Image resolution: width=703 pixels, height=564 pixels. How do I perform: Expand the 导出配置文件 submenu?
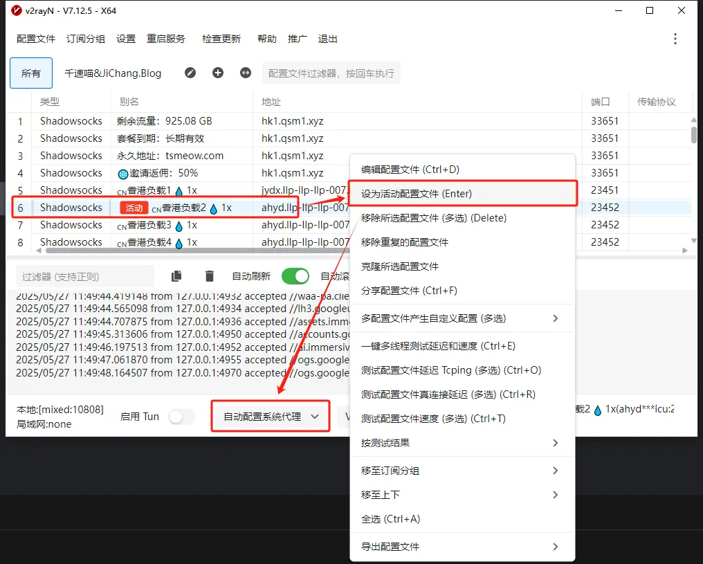(x=462, y=547)
